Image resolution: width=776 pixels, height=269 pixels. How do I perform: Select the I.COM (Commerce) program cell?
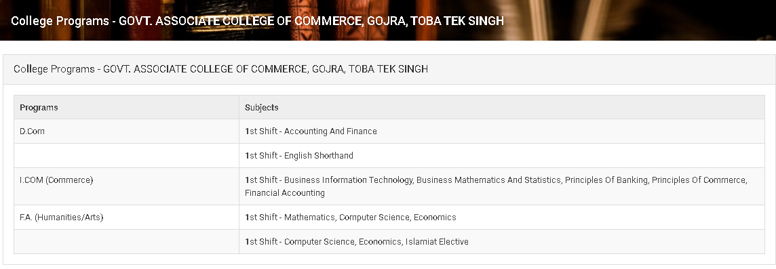pos(126,186)
